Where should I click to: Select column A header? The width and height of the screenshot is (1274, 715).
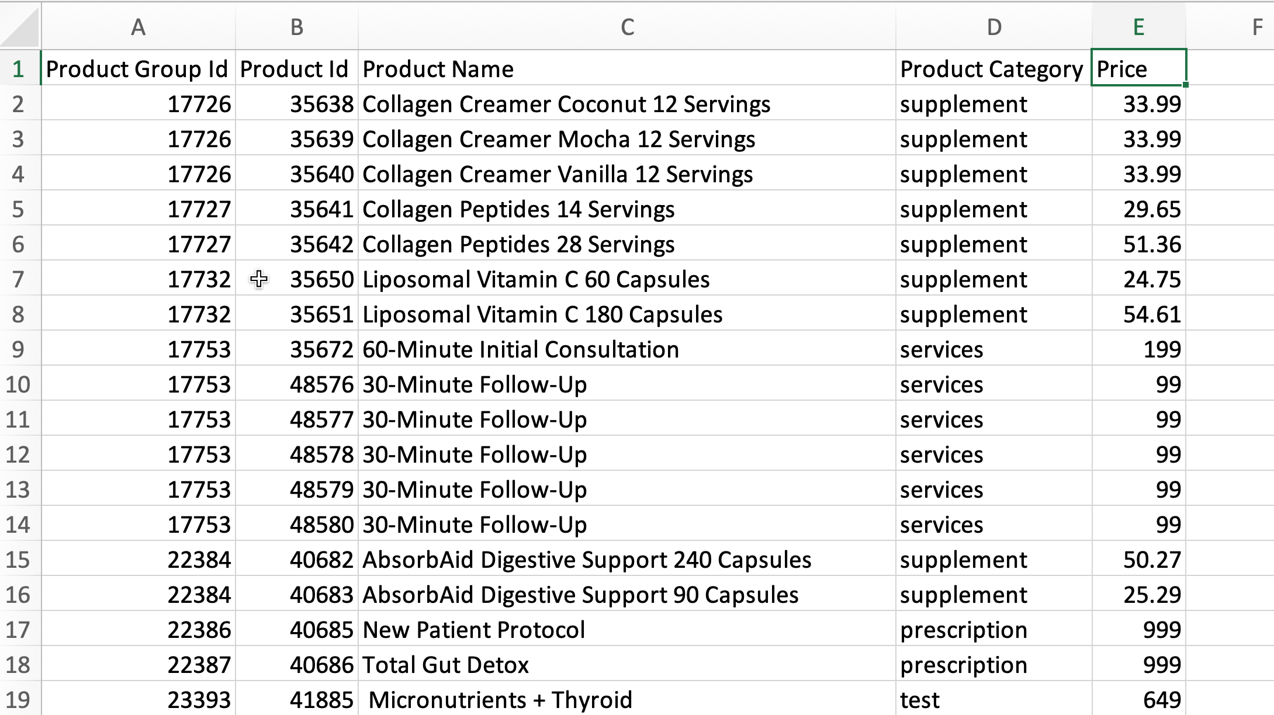138,27
